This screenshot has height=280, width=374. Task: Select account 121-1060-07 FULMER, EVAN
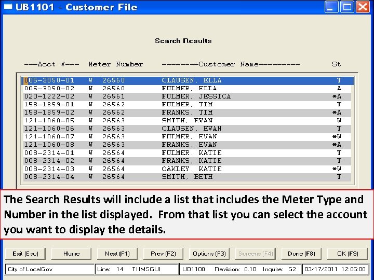187,137
